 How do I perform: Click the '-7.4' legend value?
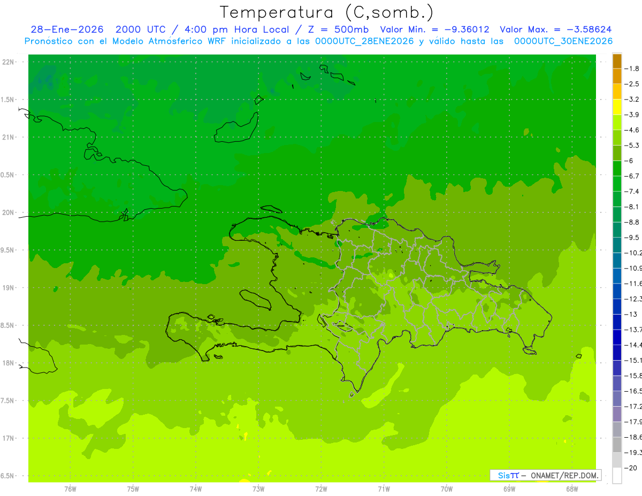point(632,192)
